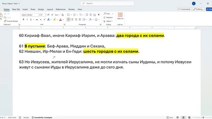Open Paragraph dialog launcher
This screenshot has height=119, width=212.
100,24
